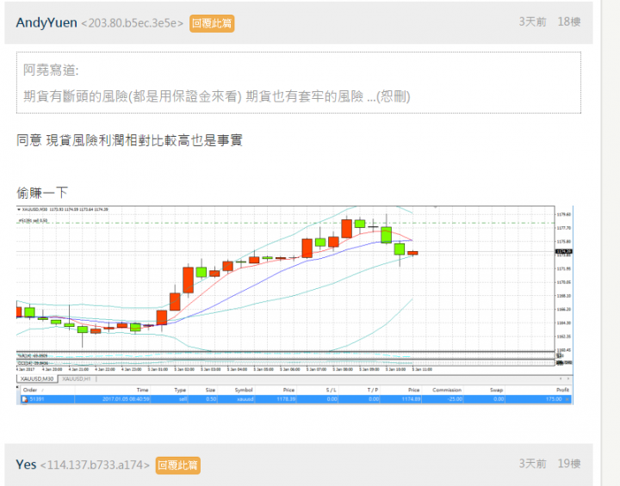
Task: Click the 3天前 timestamp on post 18
Action: point(532,22)
